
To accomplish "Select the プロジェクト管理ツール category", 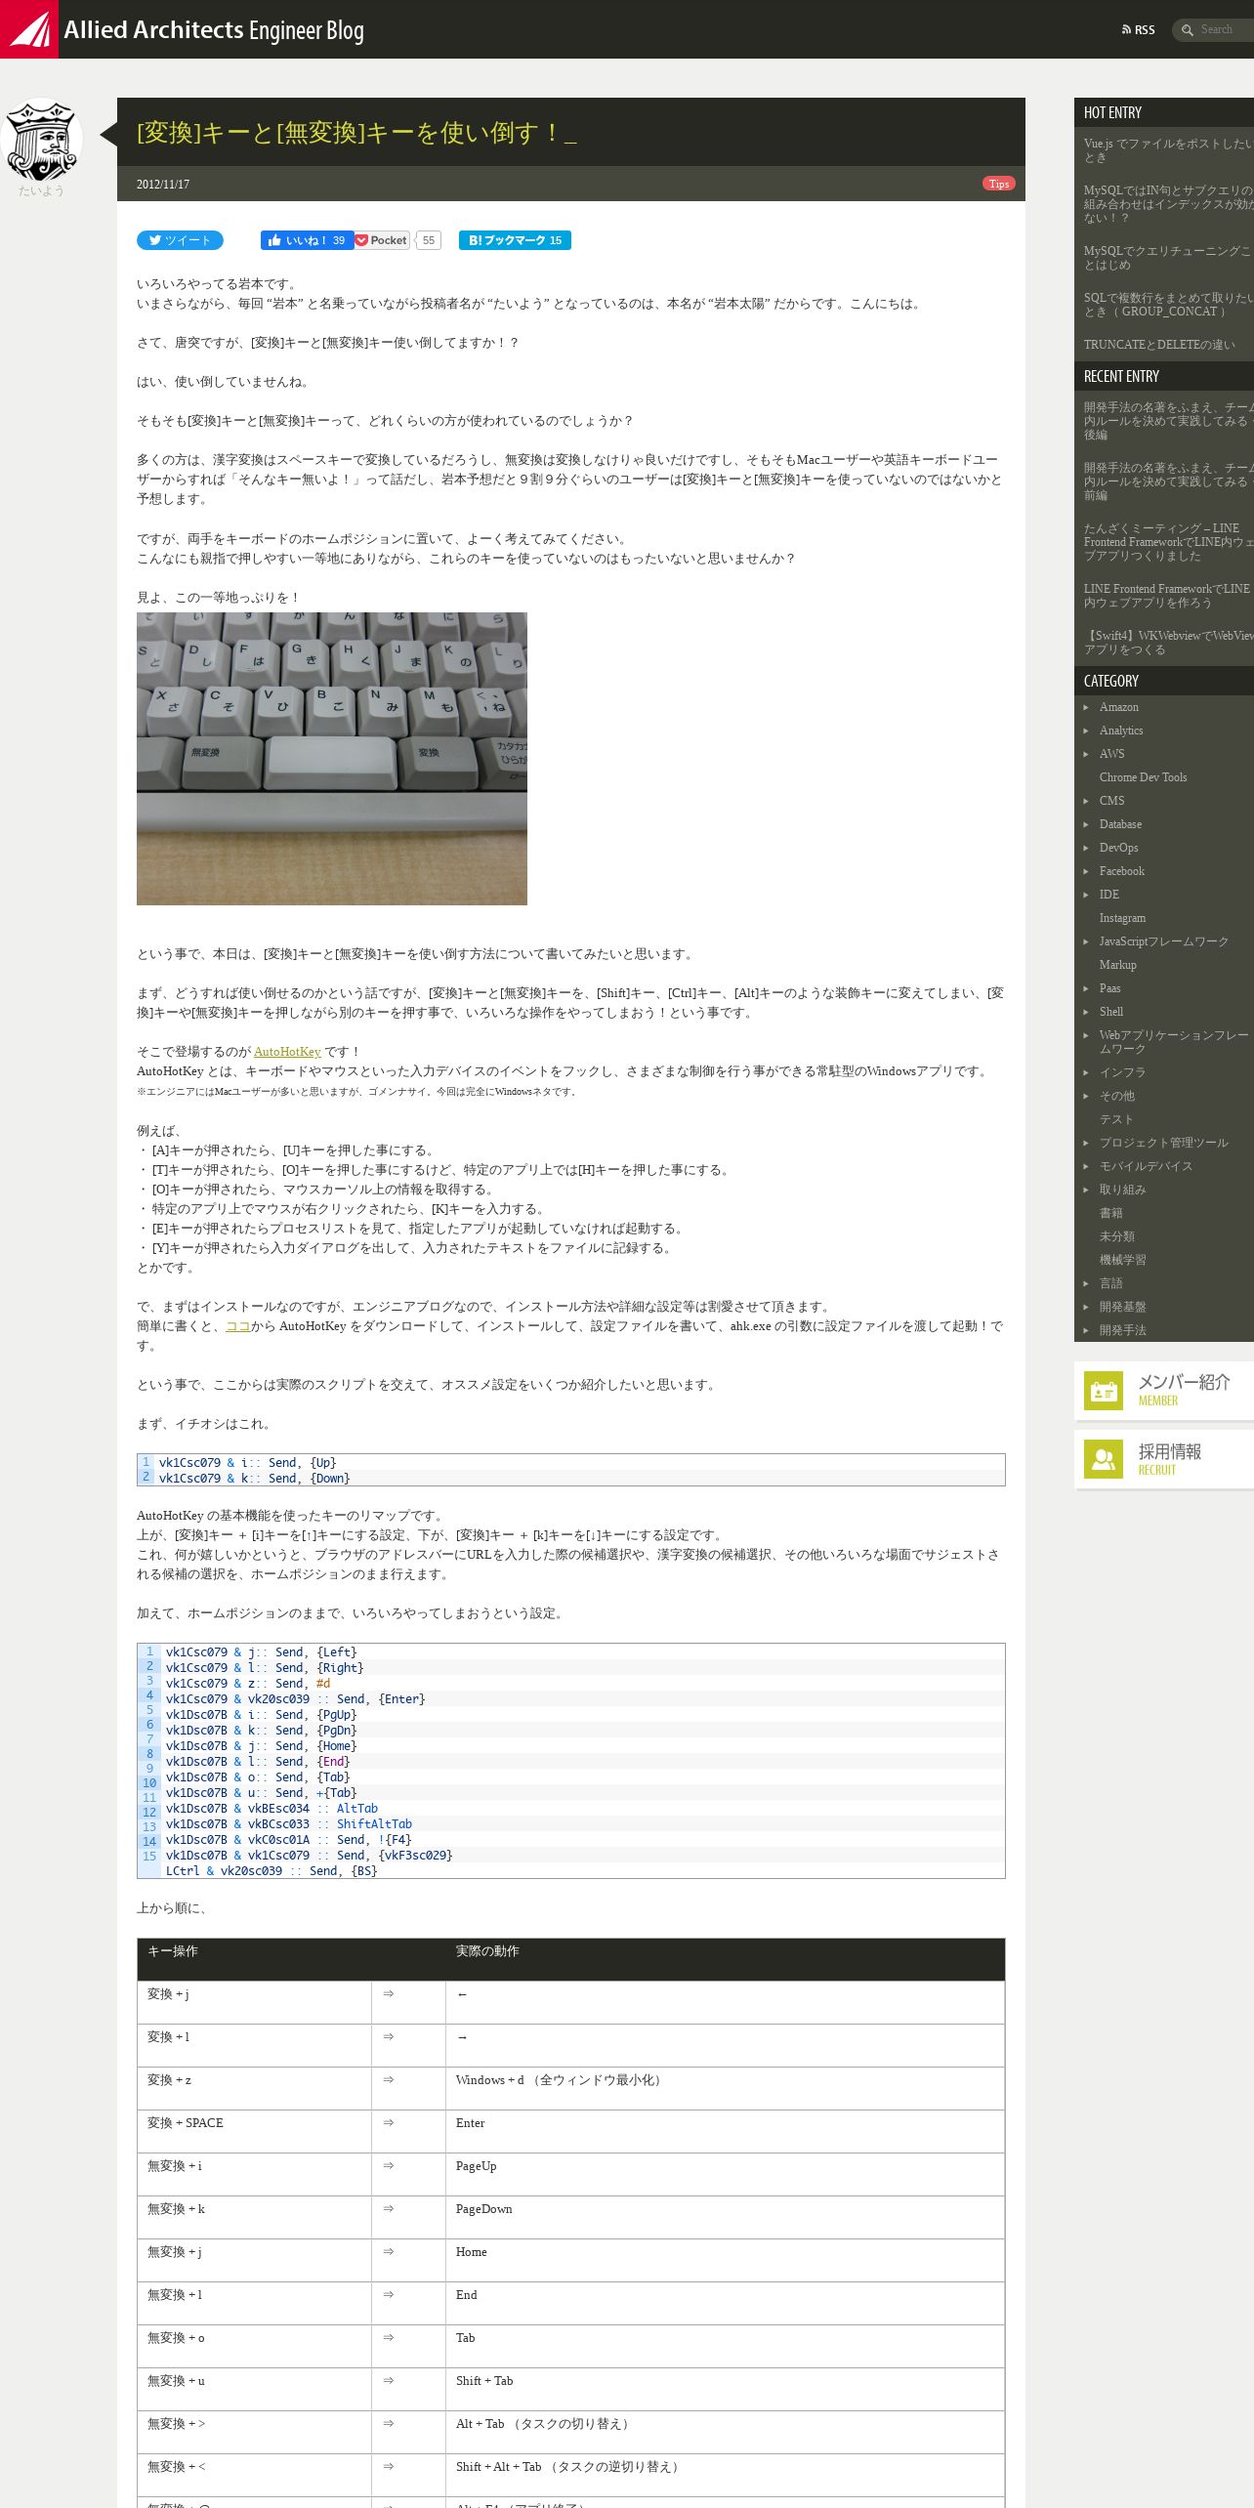I will pyautogui.click(x=1164, y=1143).
